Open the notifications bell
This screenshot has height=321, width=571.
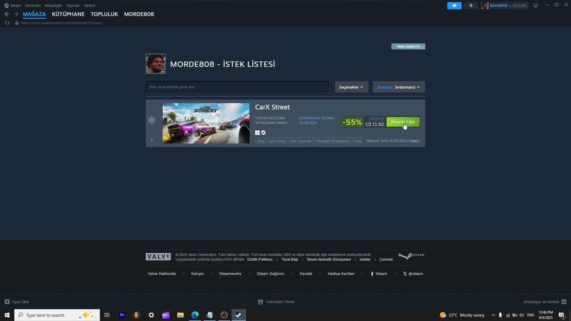click(x=471, y=5)
